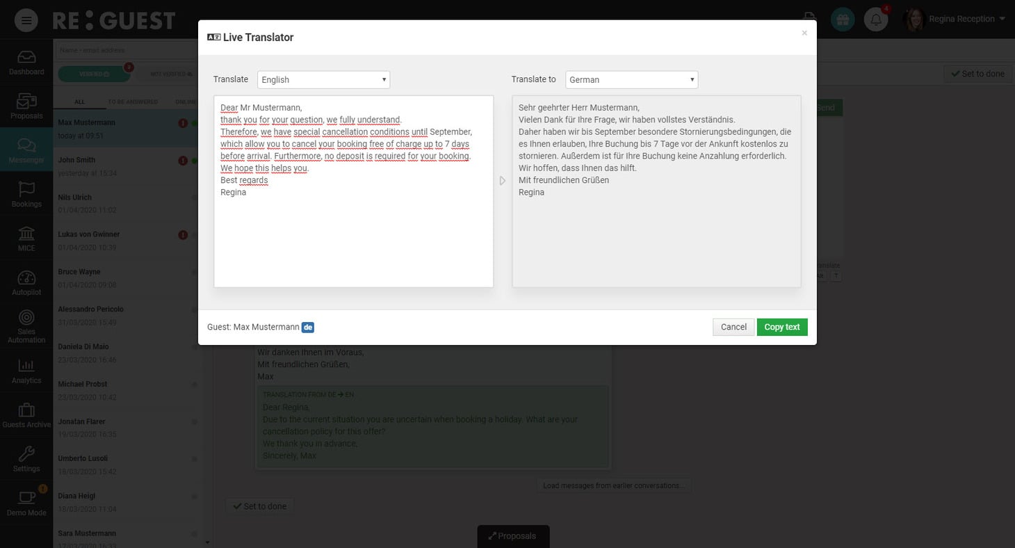Open Dashboard in the sidebar
This screenshot has width=1015, height=548.
[26, 63]
